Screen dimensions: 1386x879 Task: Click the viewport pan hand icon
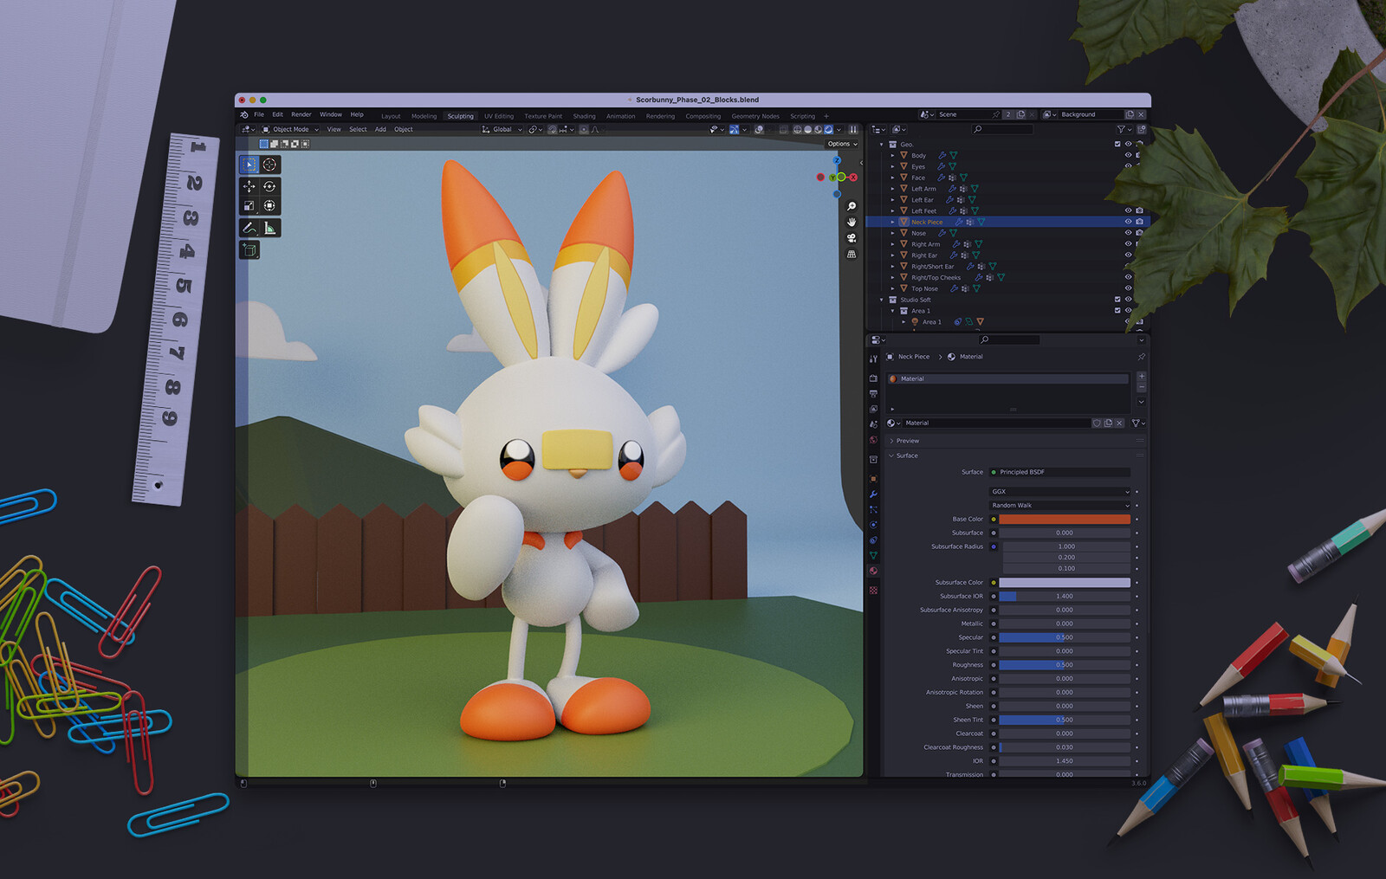[852, 222]
